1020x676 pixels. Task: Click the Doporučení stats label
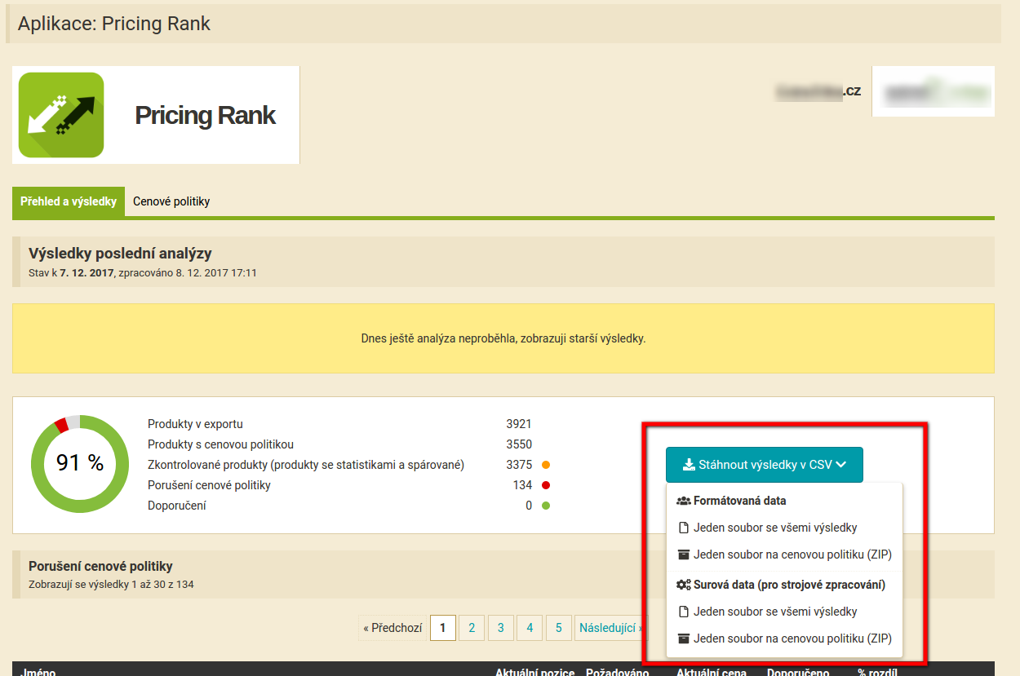pos(177,506)
